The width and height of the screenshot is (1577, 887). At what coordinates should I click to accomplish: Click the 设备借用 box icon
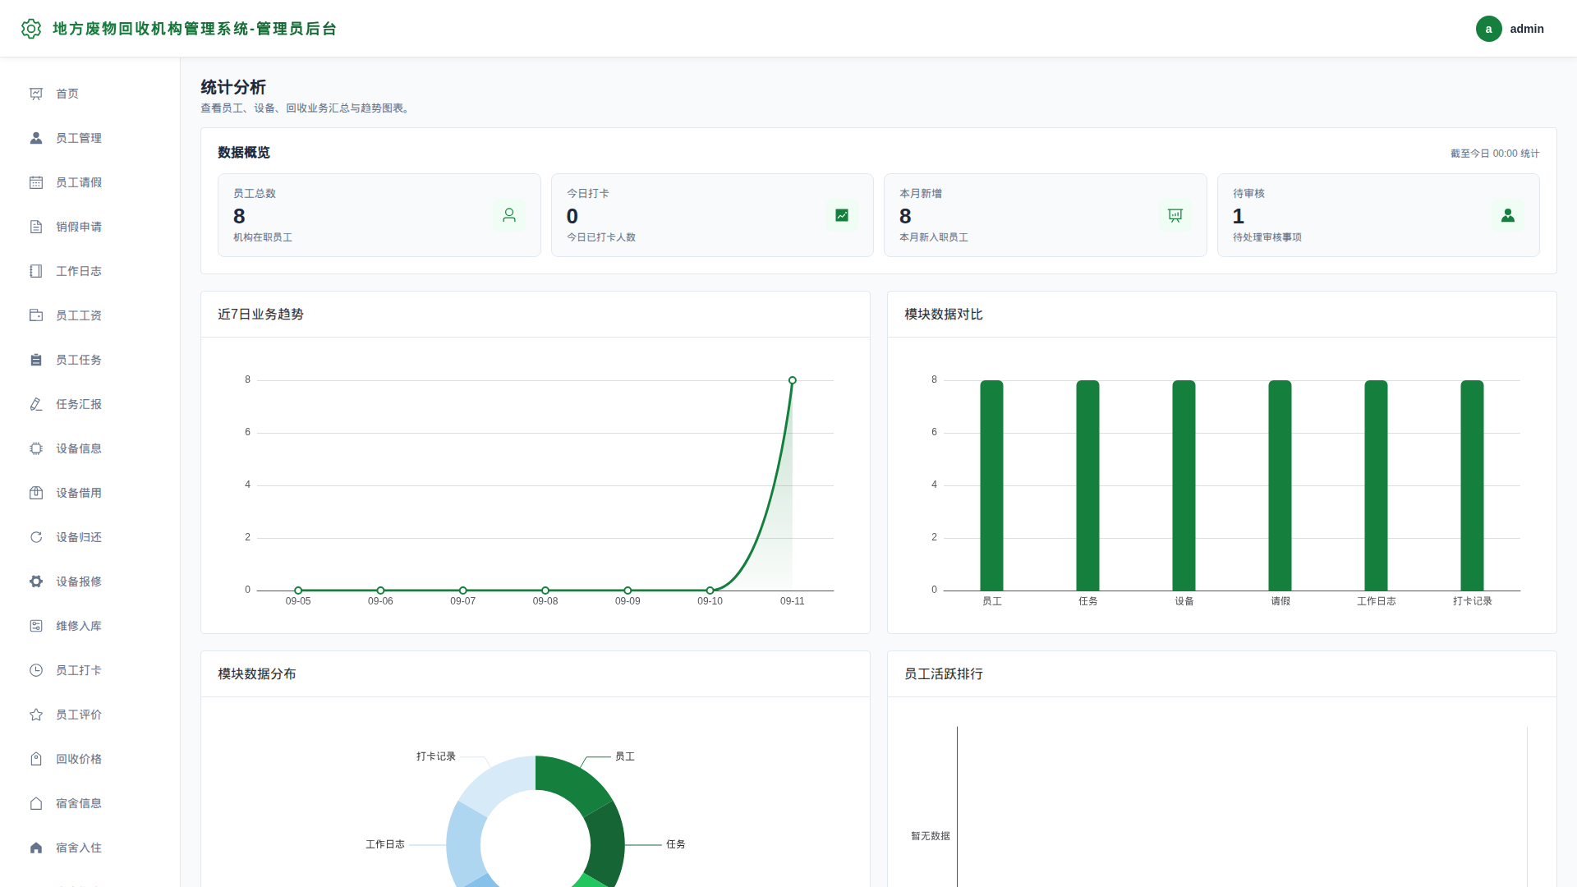click(36, 493)
